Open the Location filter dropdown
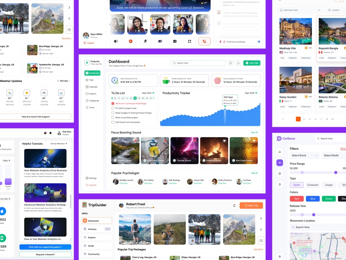Viewport: 346px width, 260px height. click(x=336, y=10)
